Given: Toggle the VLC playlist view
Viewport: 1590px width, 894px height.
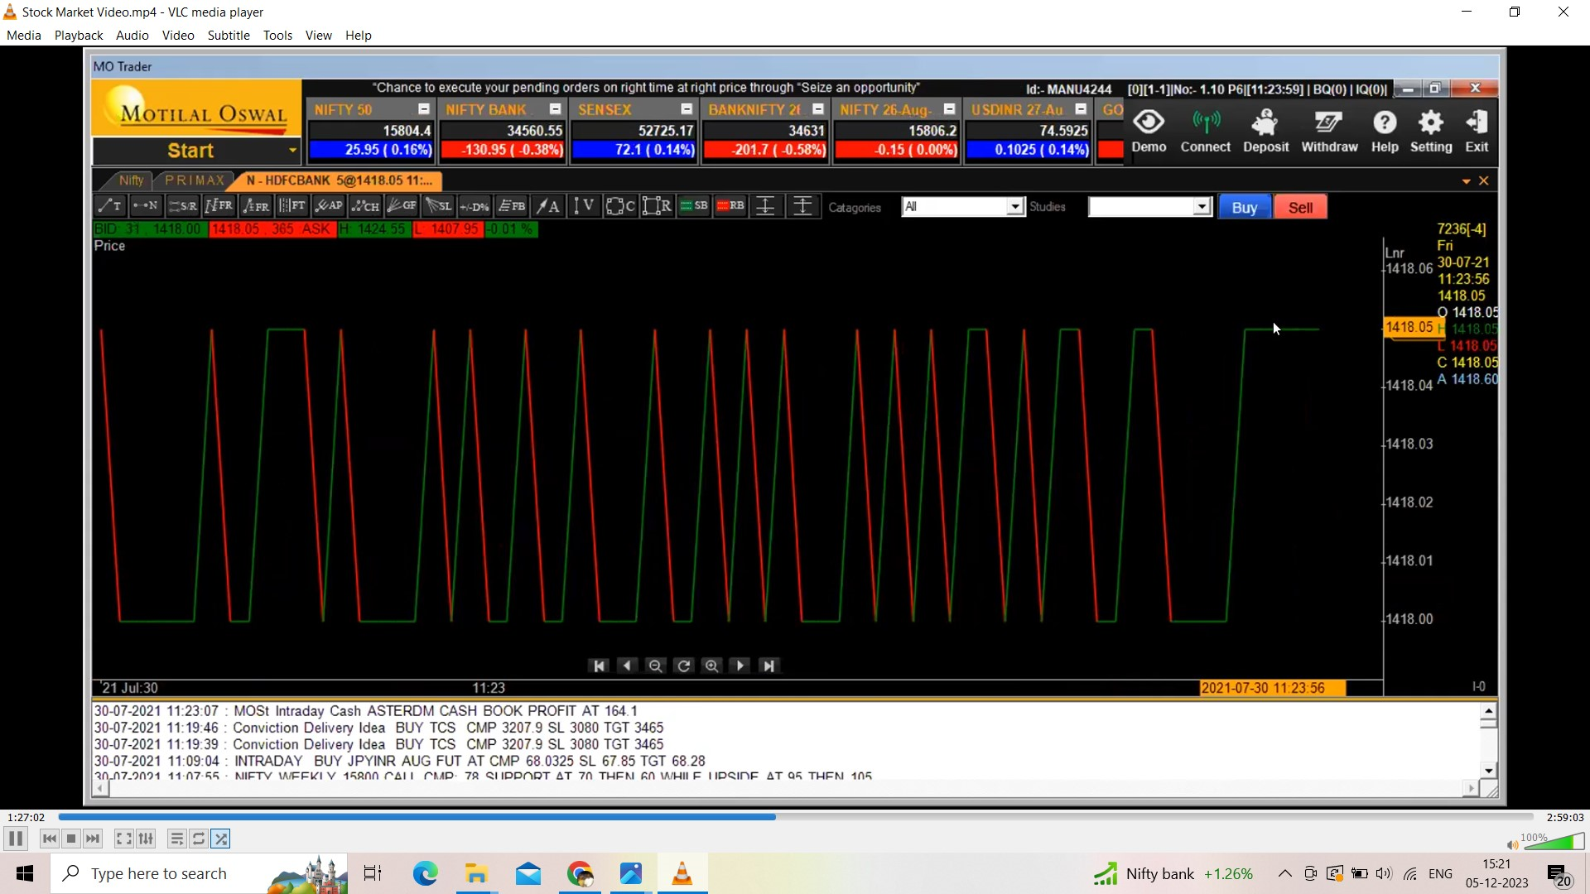Looking at the screenshot, I should click(x=176, y=839).
